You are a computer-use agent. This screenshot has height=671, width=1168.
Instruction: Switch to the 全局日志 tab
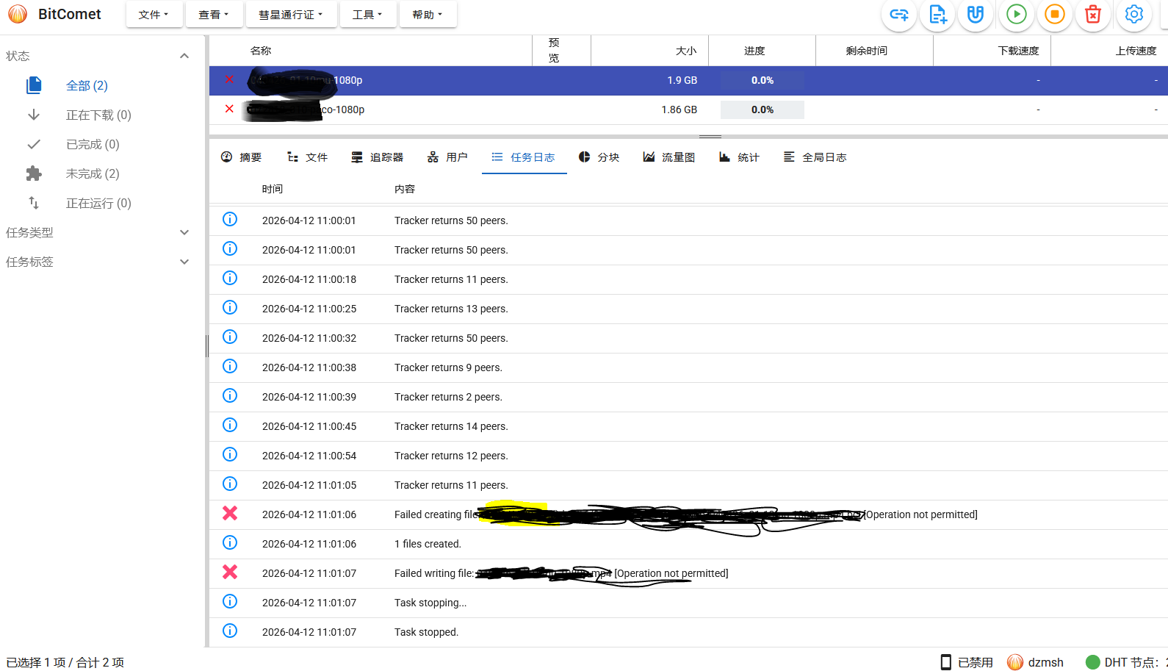click(815, 157)
